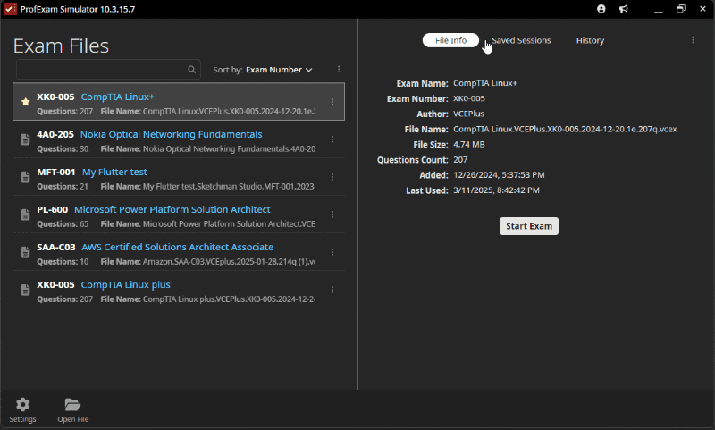
Task: Select the 4A0-205 exam number text
Action: click(55, 134)
